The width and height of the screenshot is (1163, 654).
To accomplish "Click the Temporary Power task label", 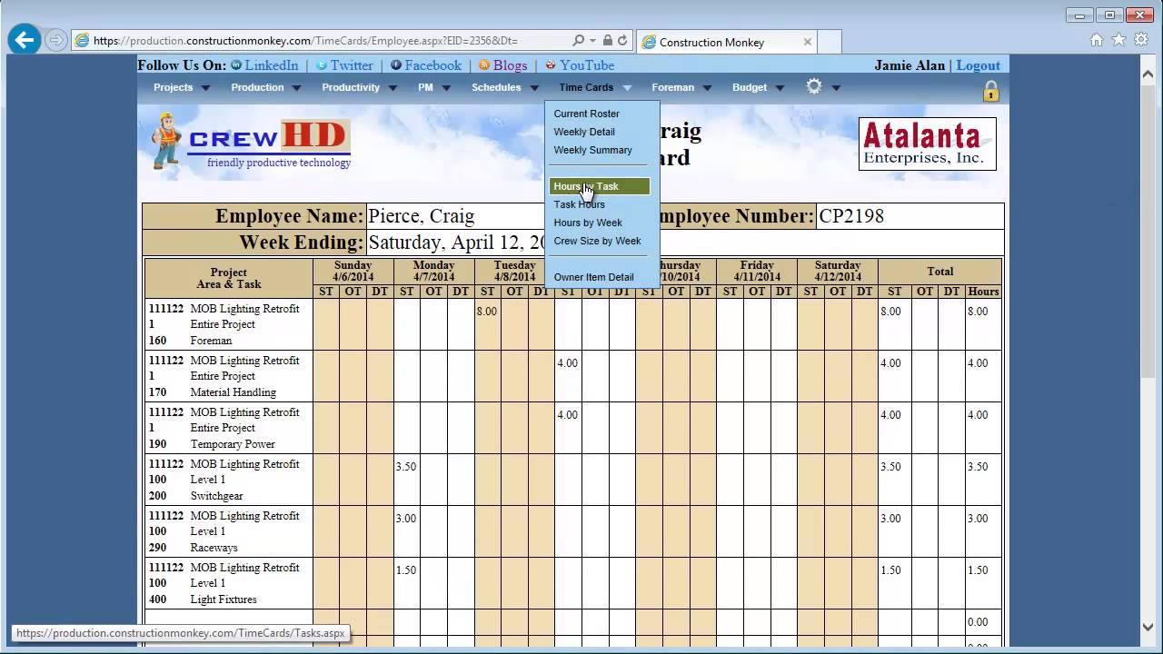I will pyautogui.click(x=233, y=444).
